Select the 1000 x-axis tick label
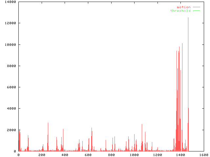 pos(134,155)
